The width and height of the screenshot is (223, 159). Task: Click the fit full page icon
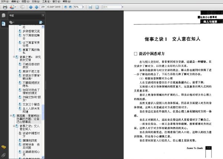coord(97,7)
